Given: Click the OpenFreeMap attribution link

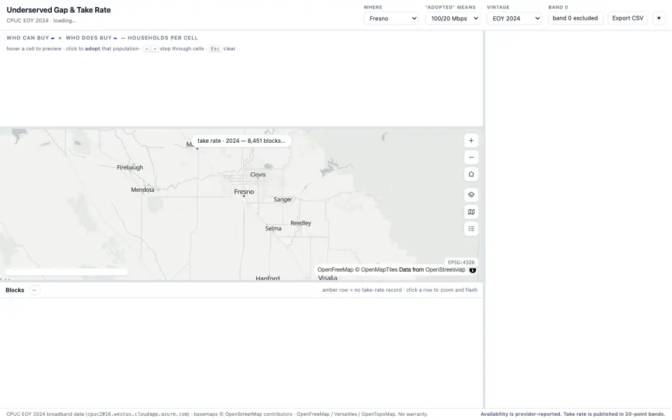Looking at the screenshot, I should [335, 269].
